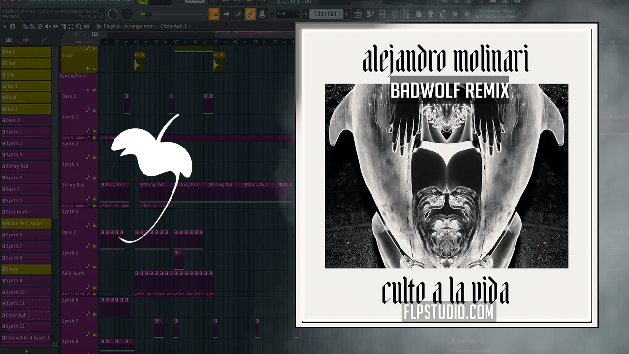This screenshot has height=354, width=629.
Task: Click the down arrow of the pattern picker scrollbar
Action: coord(55,346)
